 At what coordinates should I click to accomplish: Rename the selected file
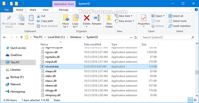tap(97, 20)
